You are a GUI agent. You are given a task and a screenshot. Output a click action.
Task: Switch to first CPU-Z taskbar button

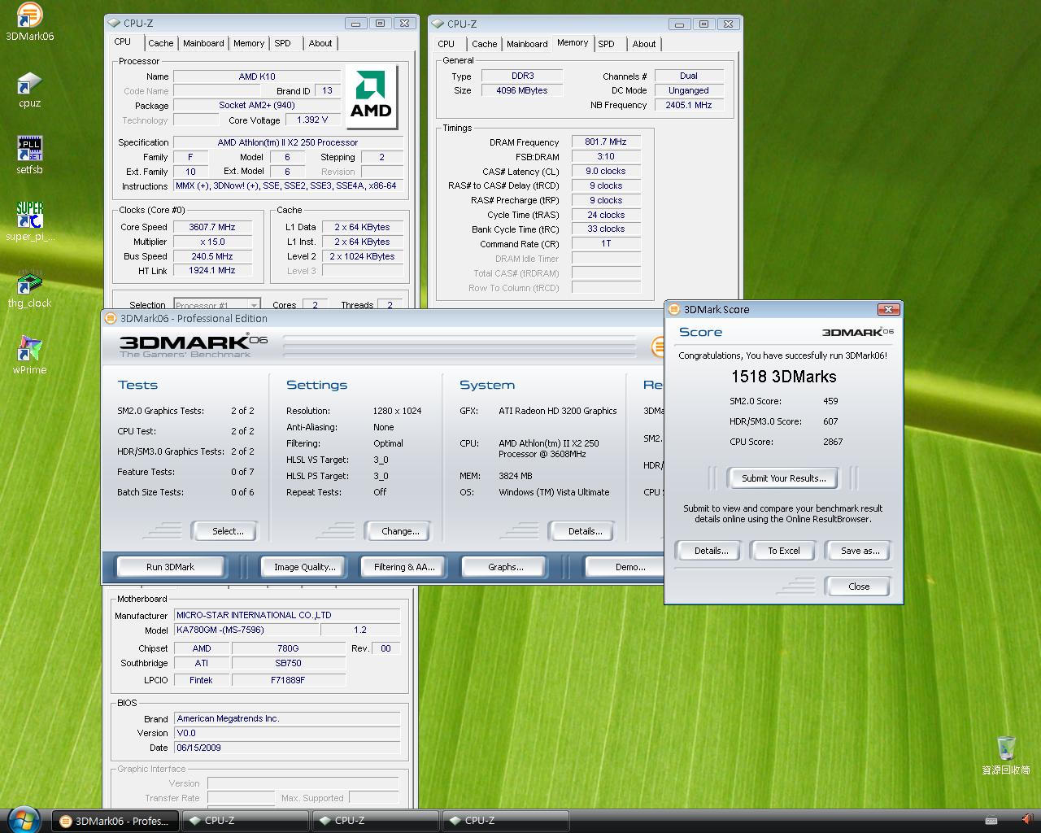(x=245, y=821)
